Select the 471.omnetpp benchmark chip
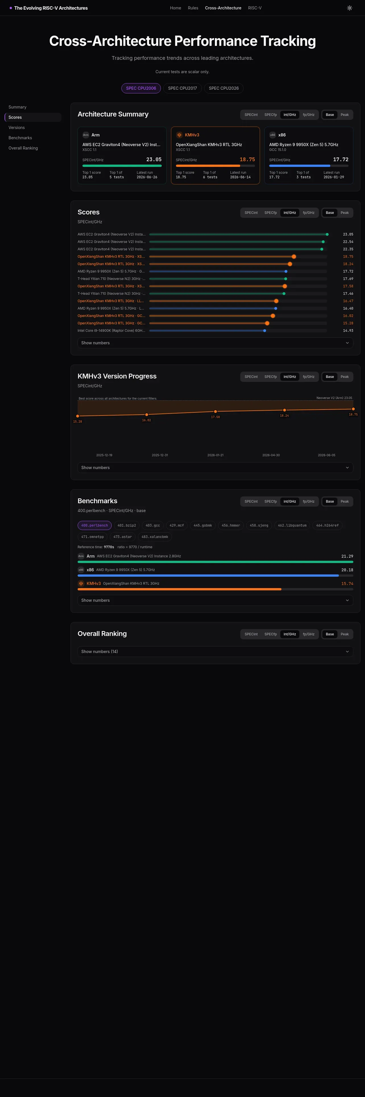365x1097 pixels. click(x=92, y=537)
